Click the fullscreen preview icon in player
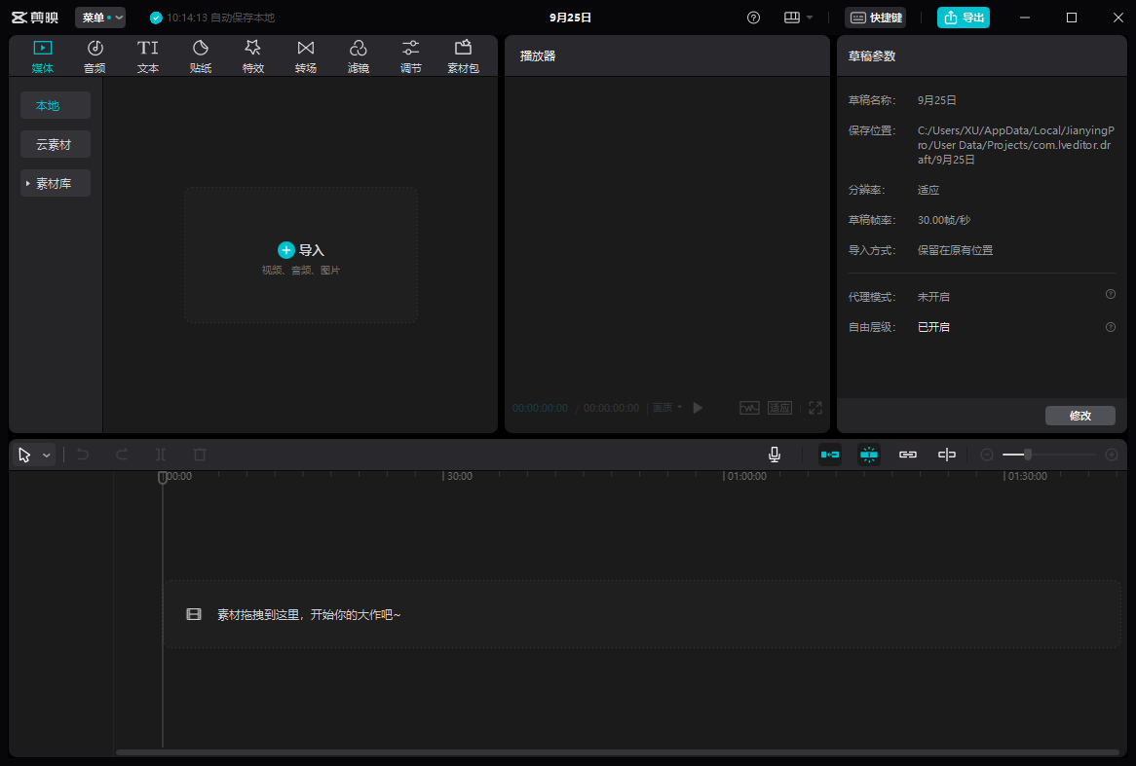 click(x=815, y=408)
